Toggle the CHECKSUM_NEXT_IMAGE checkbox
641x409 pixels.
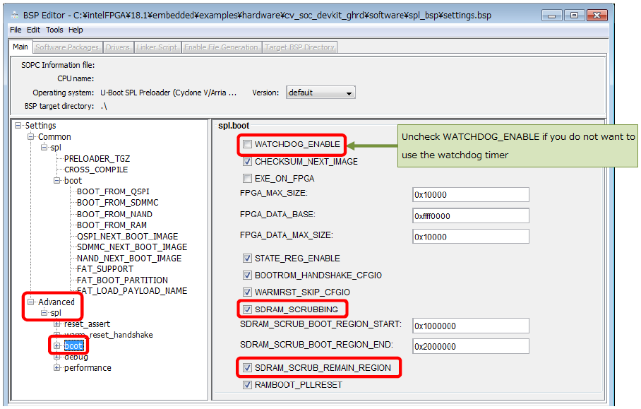click(x=248, y=161)
